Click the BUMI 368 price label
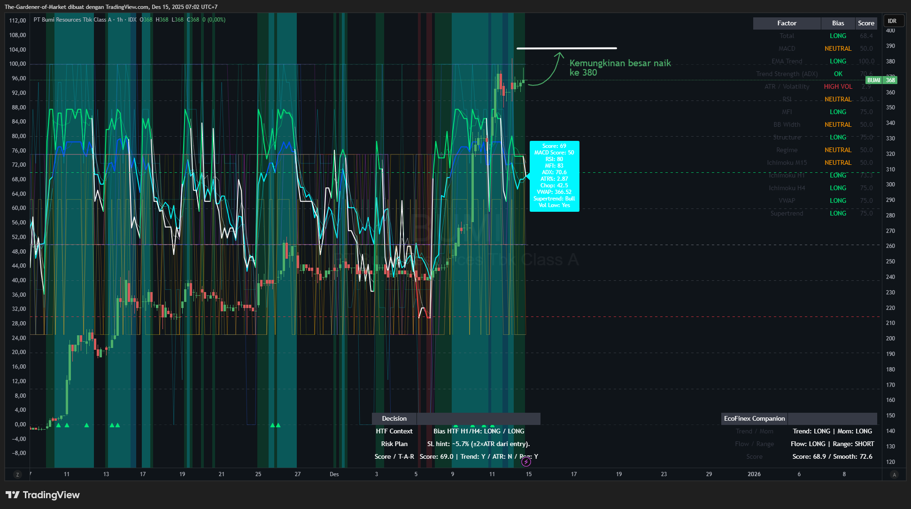The height and width of the screenshot is (509, 911). (881, 80)
